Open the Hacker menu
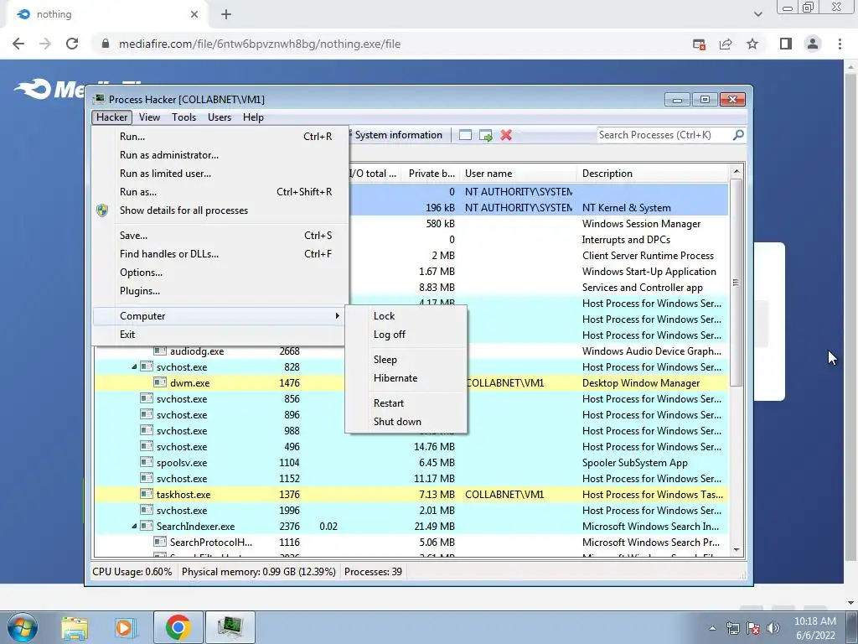The width and height of the screenshot is (858, 644). click(111, 117)
